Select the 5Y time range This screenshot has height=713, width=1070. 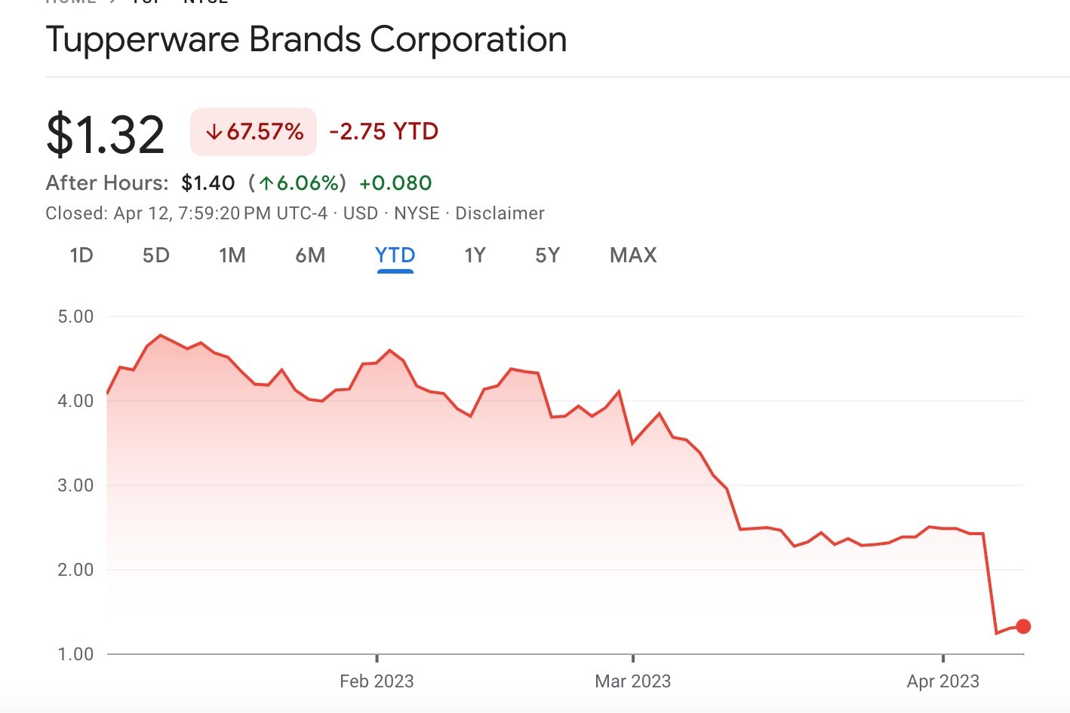[547, 256]
